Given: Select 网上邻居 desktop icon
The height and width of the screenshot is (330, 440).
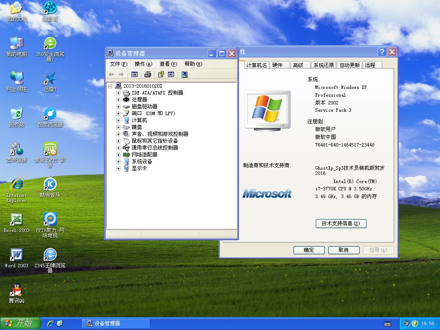Looking at the screenshot, I should (16, 82).
